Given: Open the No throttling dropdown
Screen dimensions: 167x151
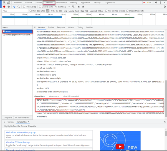Looking at the screenshot, I should pos(62,7).
